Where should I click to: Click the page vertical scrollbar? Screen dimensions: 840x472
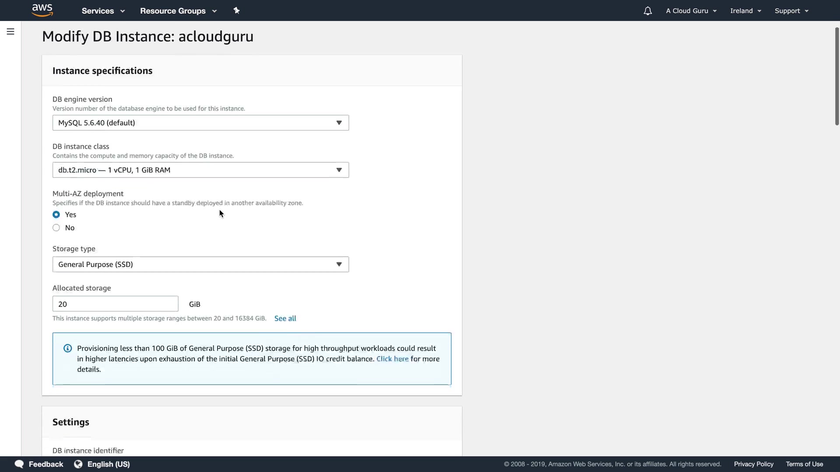pyautogui.click(x=836, y=76)
